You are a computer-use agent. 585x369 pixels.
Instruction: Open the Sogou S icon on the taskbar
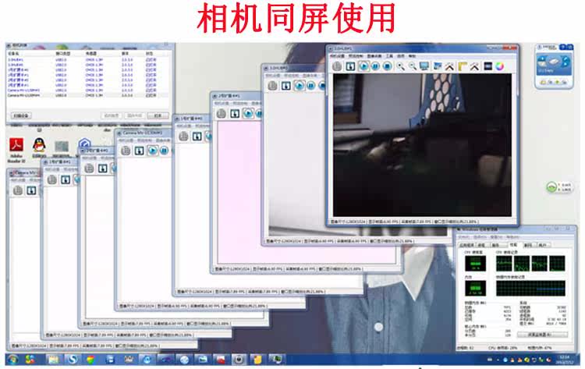pos(72,360)
